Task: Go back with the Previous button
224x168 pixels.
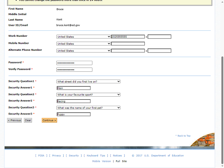Action: click(14, 120)
